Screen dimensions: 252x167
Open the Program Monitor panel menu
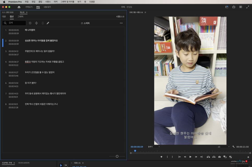pyautogui.click(x=145, y=12)
